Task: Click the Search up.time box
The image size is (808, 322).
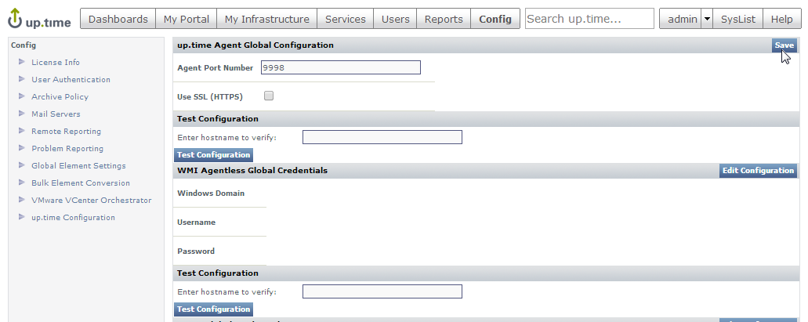Action: tap(589, 19)
